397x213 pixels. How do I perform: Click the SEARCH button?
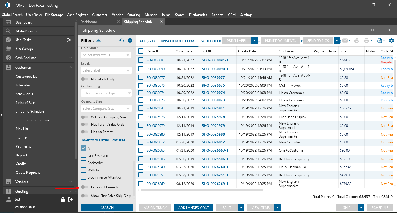tap(107, 207)
